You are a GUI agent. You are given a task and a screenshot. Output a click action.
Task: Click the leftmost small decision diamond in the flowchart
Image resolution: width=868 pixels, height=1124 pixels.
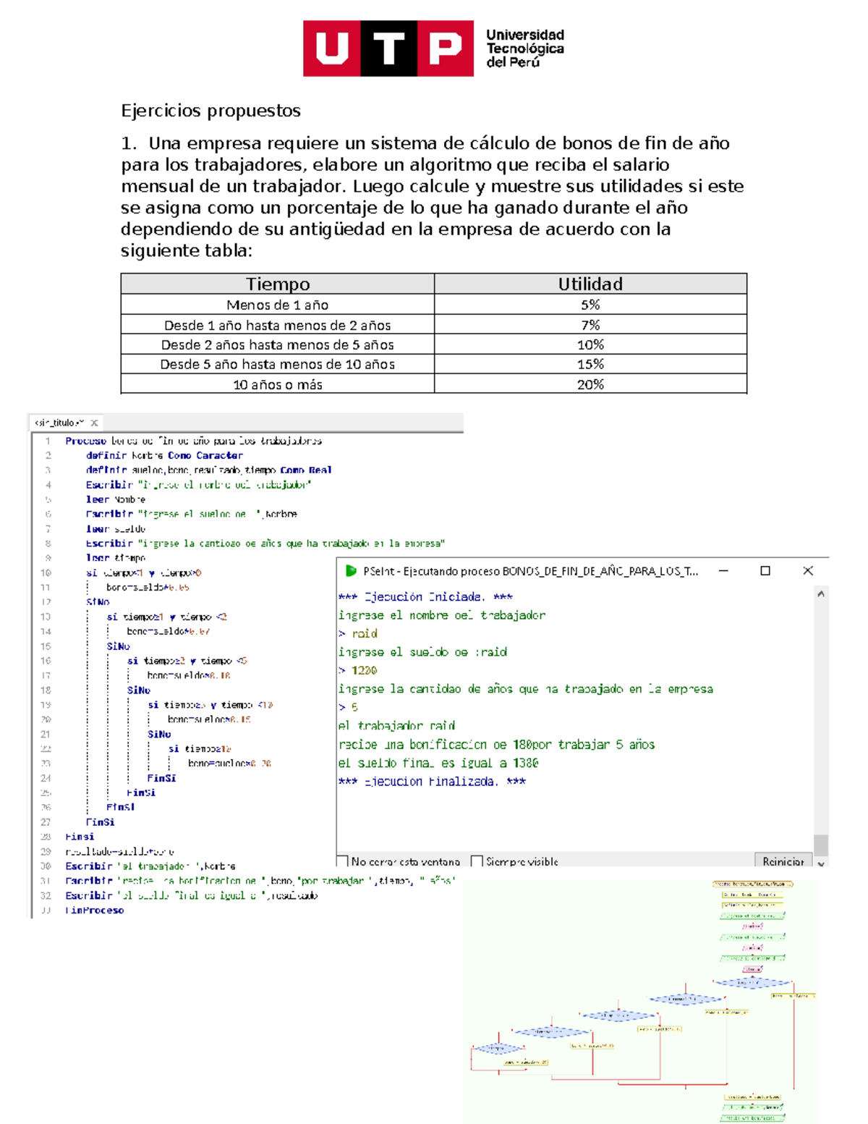[497, 1049]
